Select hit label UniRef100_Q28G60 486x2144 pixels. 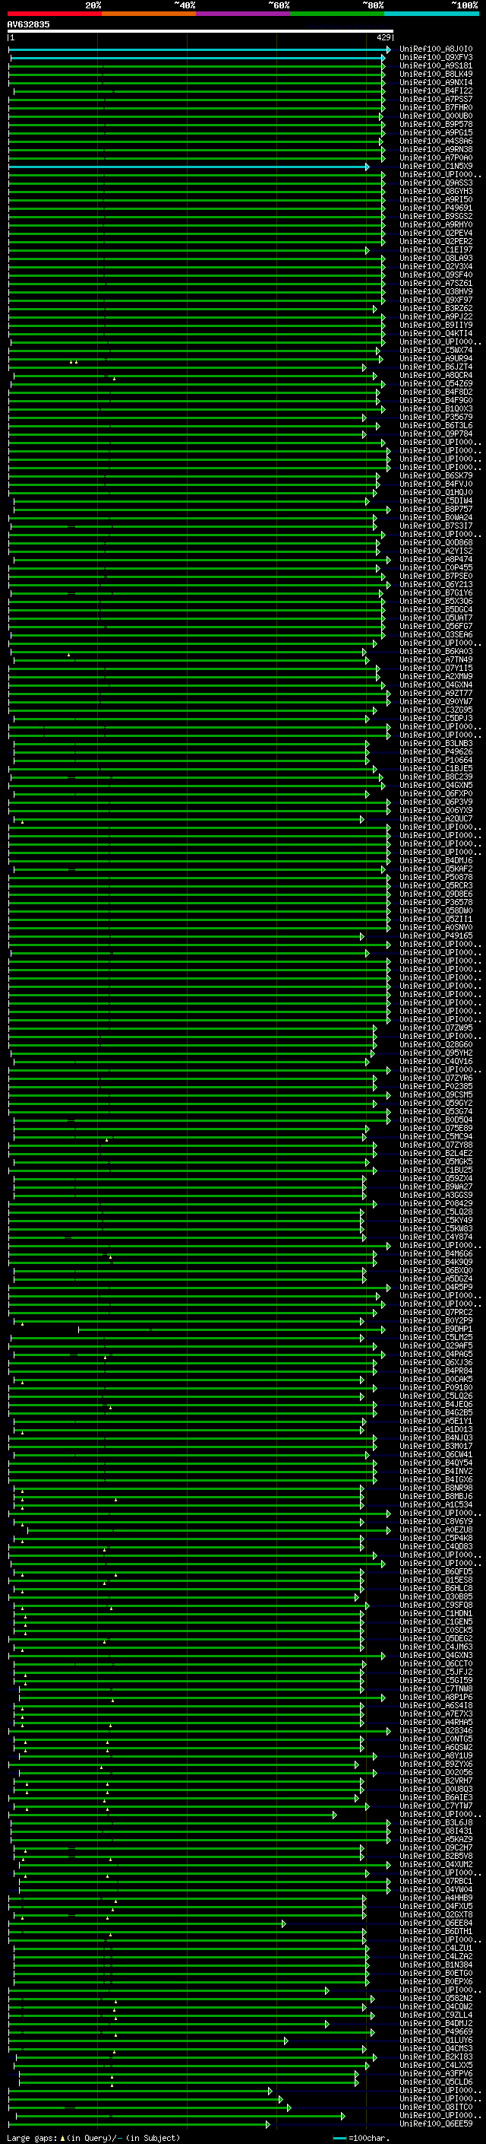(x=436, y=1044)
